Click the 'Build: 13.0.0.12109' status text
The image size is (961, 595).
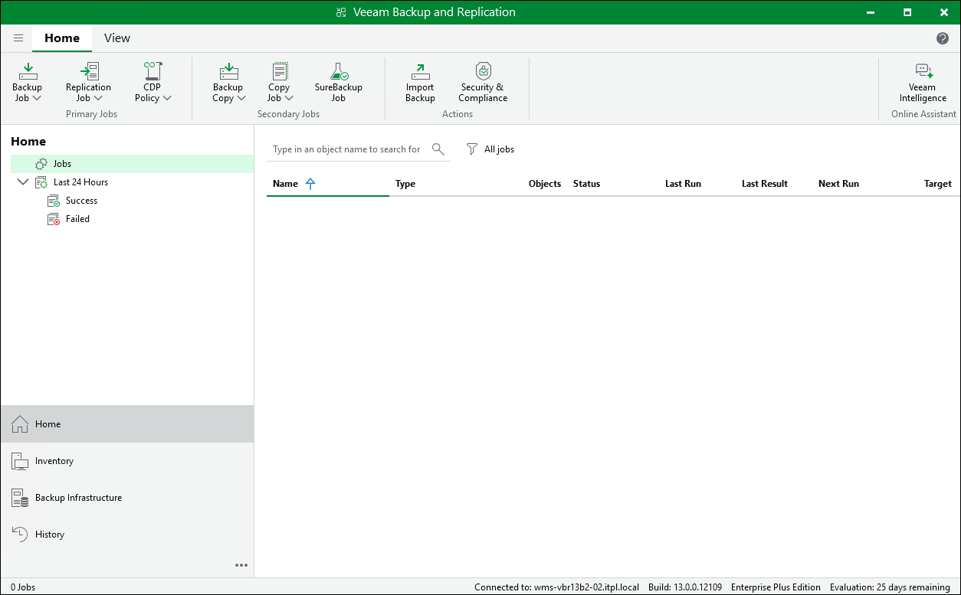click(684, 587)
